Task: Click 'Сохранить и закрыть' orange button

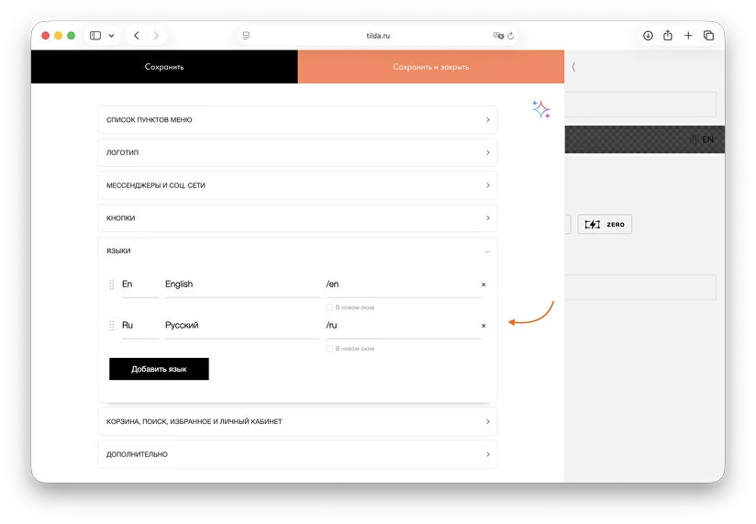Action: coord(431,66)
